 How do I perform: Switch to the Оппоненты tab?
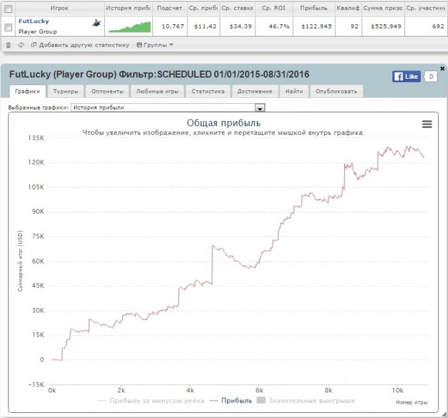point(108,92)
